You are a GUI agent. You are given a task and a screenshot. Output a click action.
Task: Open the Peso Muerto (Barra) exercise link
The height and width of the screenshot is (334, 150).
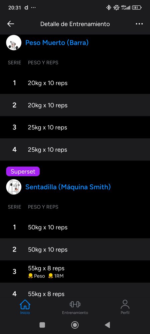pyautogui.click(x=57, y=43)
